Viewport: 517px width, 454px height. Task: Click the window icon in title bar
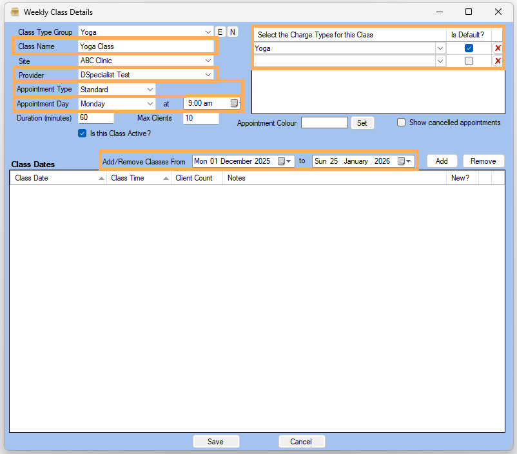pos(14,12)
